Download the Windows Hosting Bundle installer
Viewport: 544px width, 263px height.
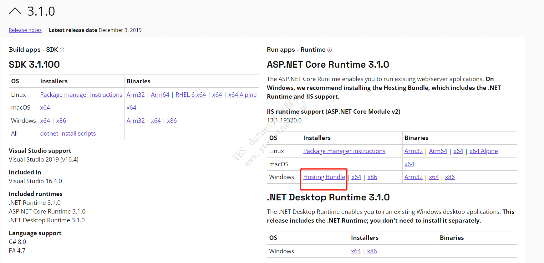click(324, 177)
